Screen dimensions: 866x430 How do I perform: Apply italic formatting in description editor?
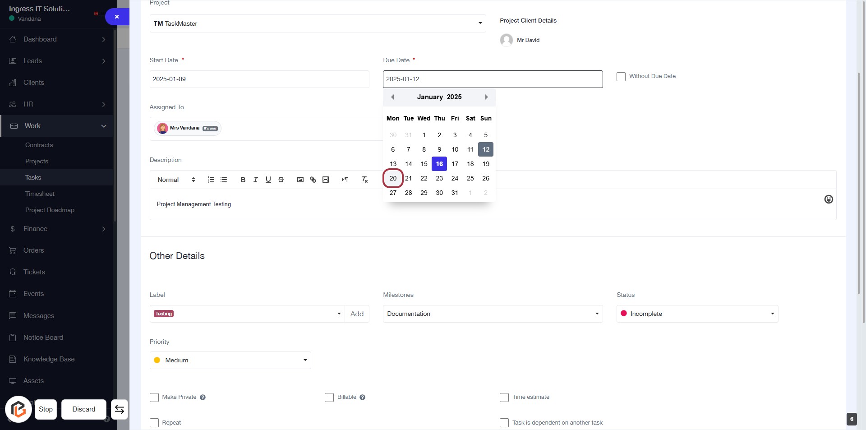tap(255, 180)
